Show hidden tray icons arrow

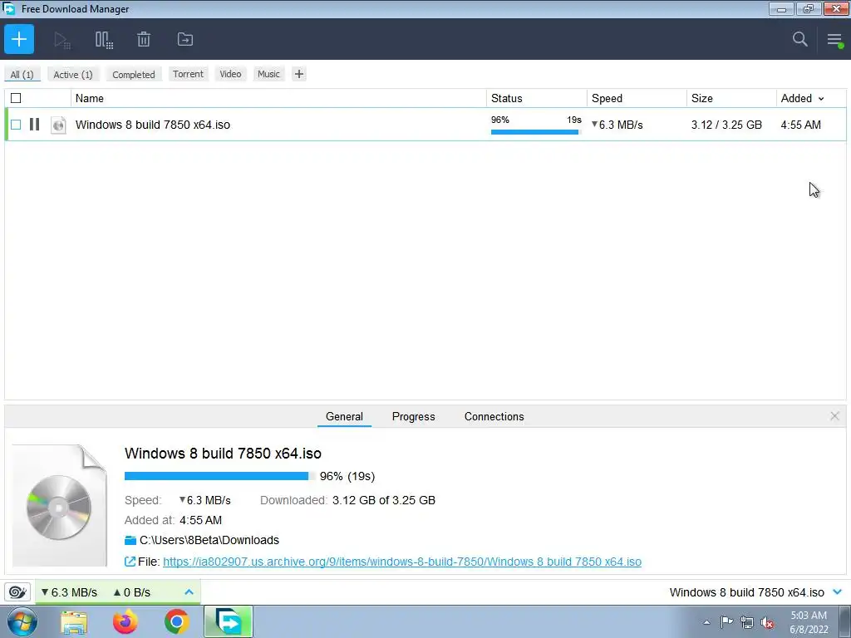pos(706,622)
